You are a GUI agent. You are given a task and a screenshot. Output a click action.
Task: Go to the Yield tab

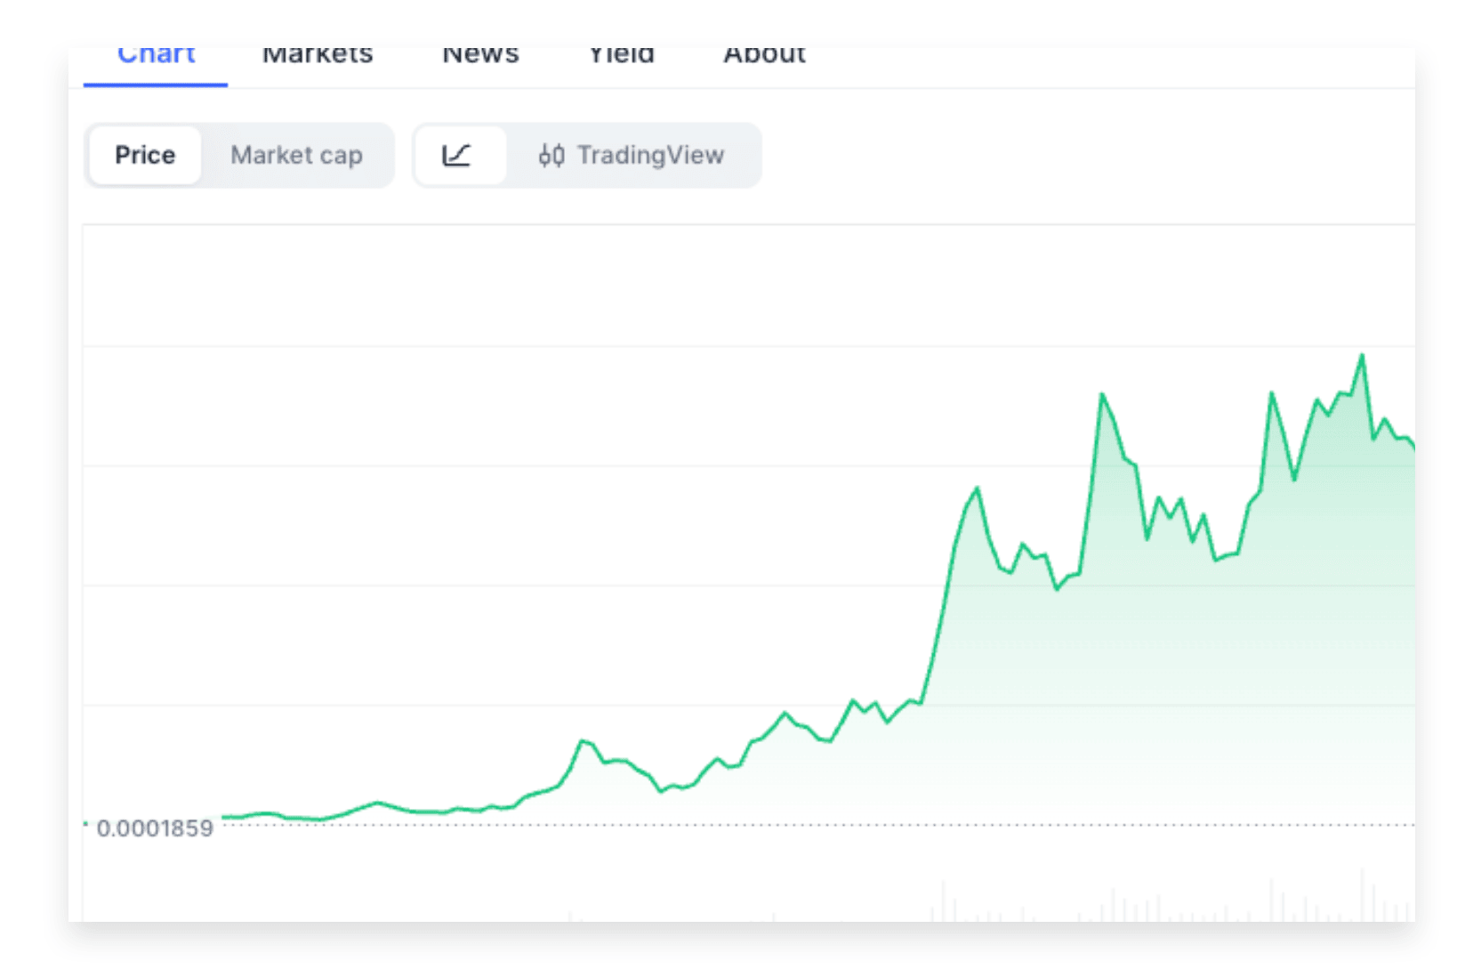(621, 56)
